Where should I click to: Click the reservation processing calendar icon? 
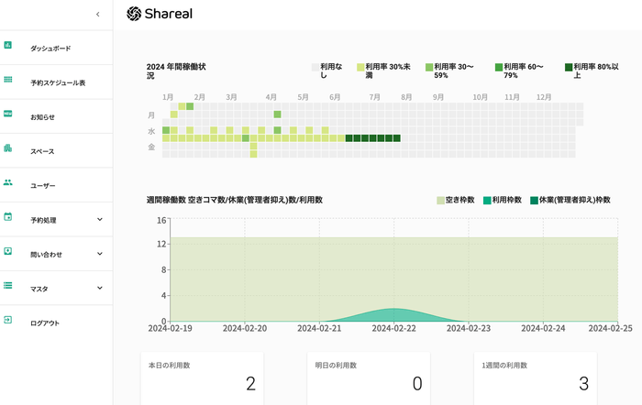coord(8,217)
